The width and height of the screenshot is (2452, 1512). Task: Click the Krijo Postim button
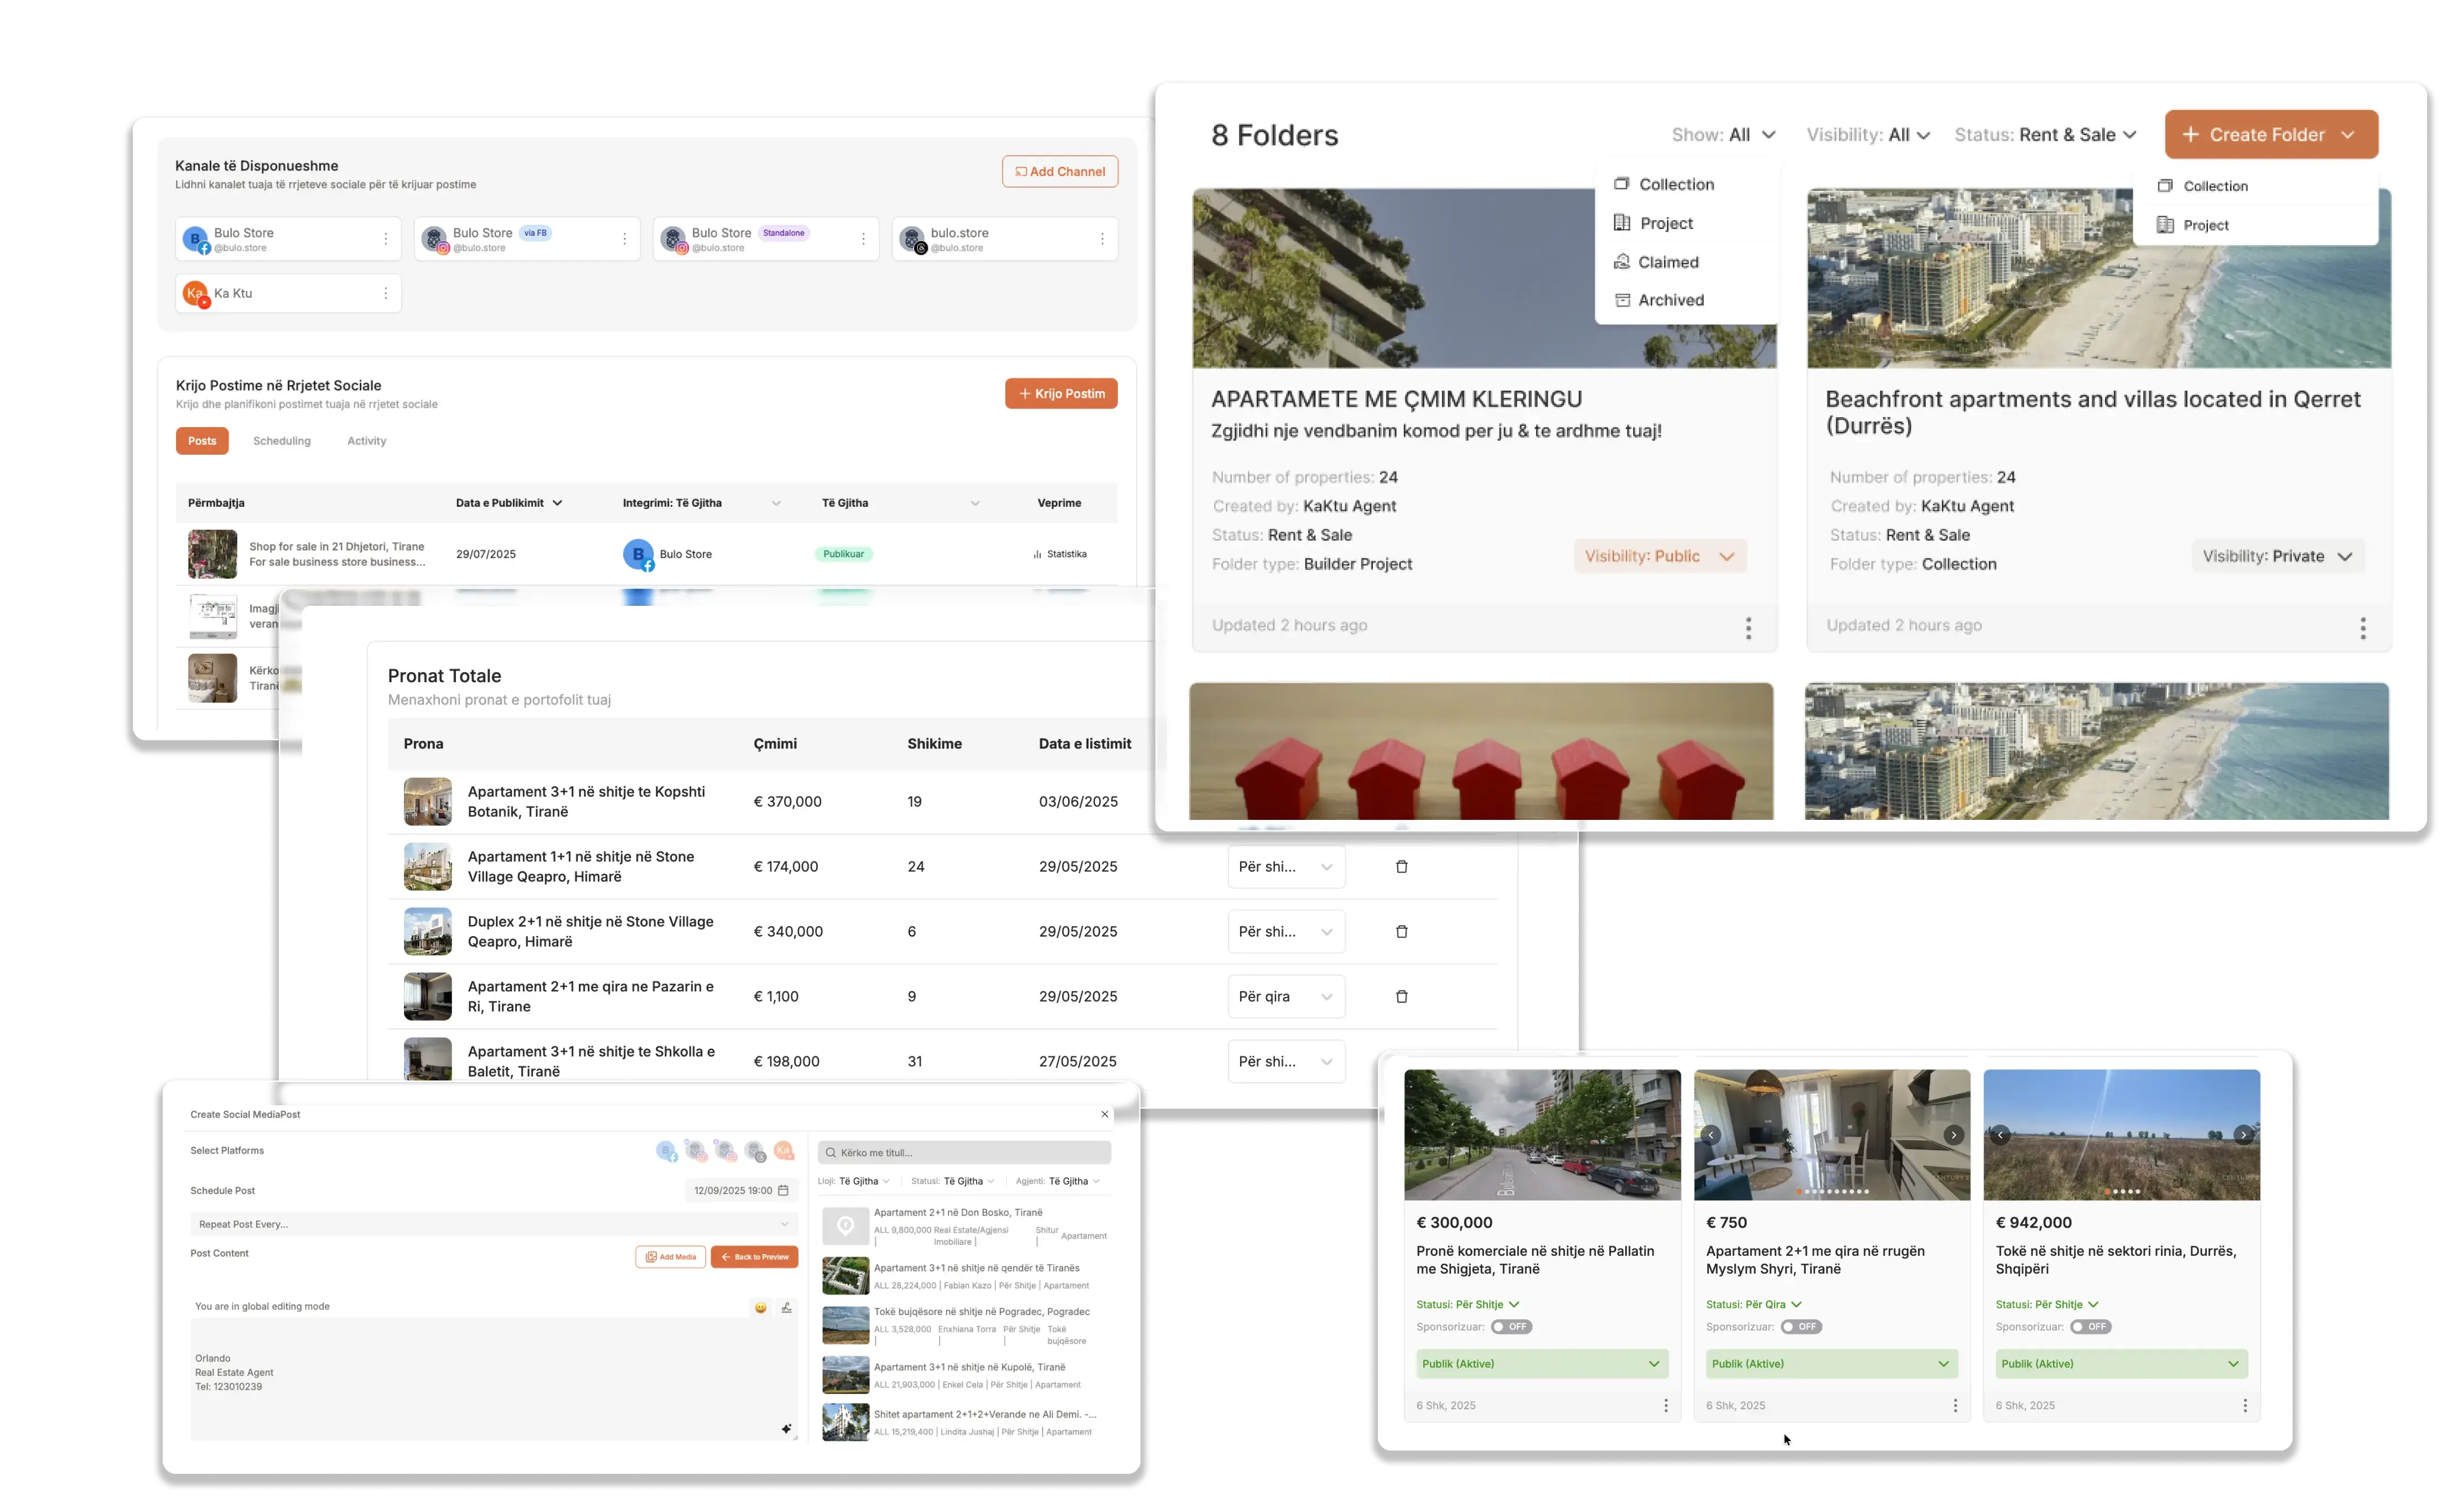[1060, 393]
